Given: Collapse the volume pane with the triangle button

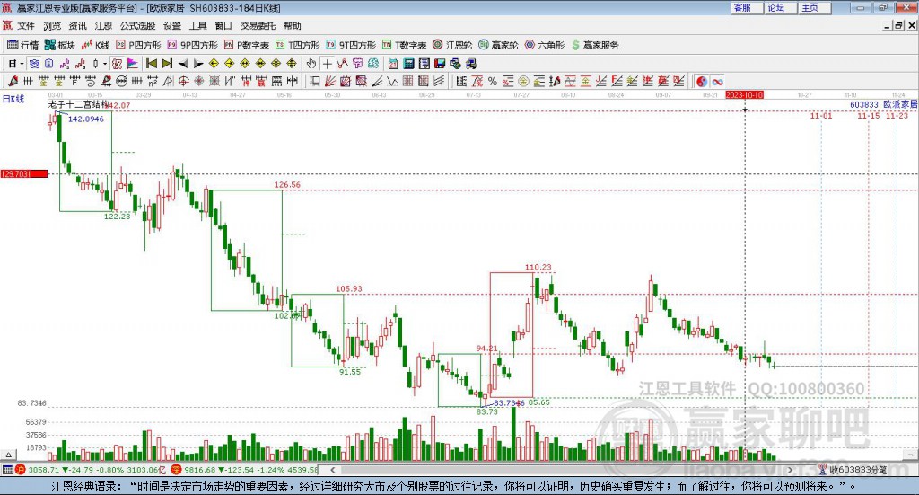Looking at the screenshot, I should click(x=8, y=455).
